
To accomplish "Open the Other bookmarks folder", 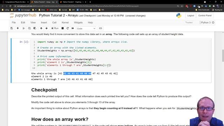I will 202,10.
